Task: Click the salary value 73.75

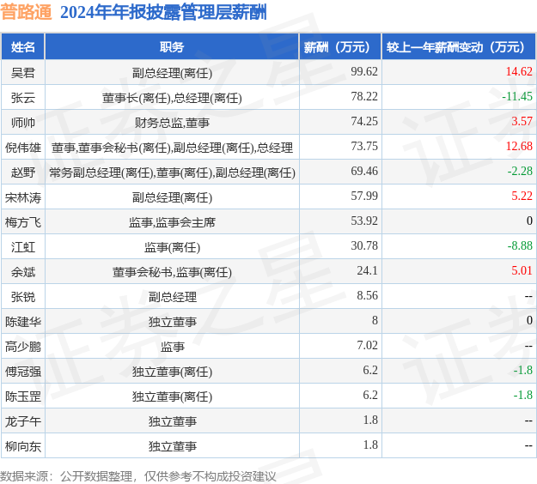Action: (364, 147)
